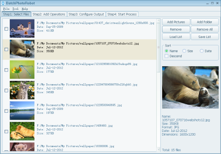Check the 1057107_070716webshots12.jpg checkbox

[6, 49]
